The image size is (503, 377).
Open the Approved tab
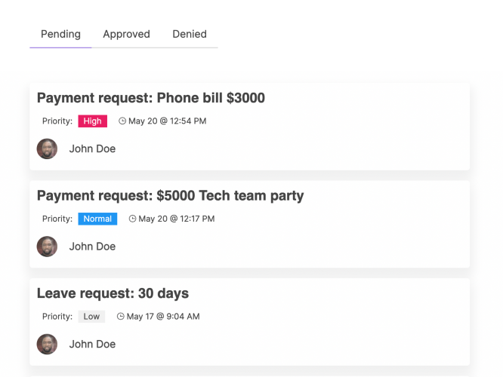[126, 34]
